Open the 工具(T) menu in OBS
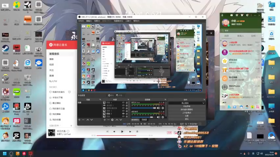This screenshot has width=280, height=157. (128, 21)
